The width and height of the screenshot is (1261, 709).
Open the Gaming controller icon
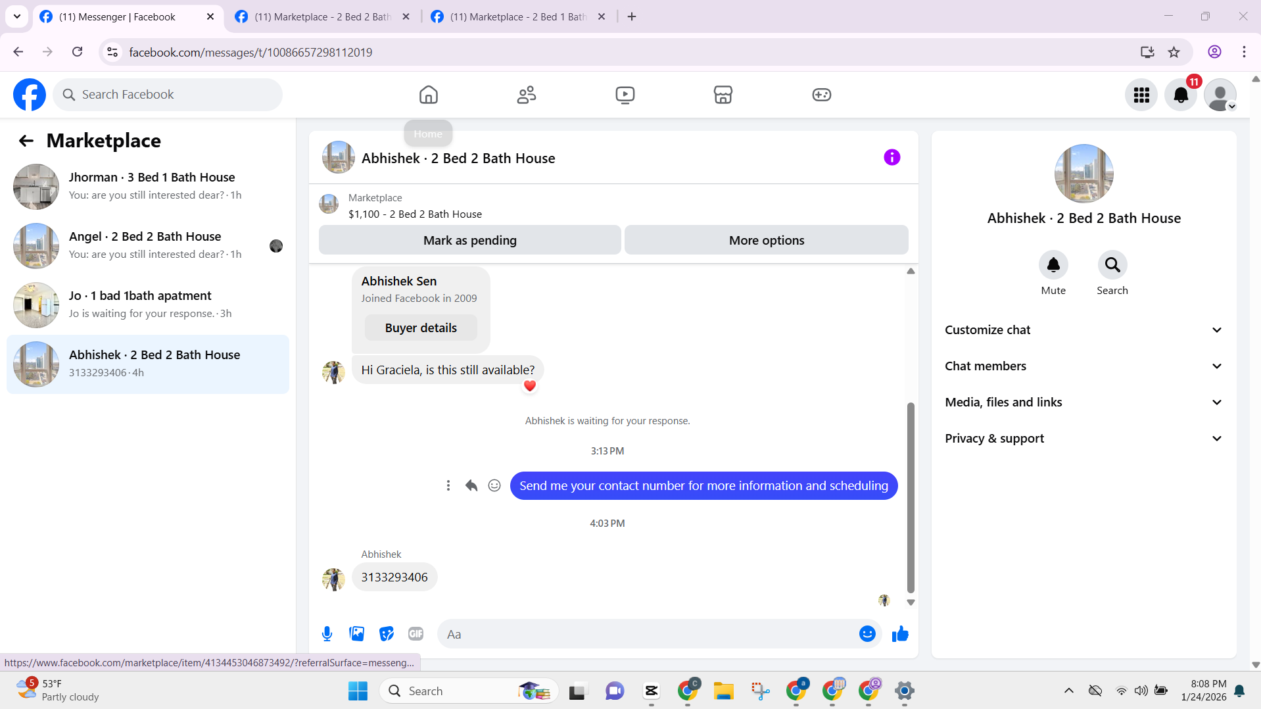(x=821, y=95)
